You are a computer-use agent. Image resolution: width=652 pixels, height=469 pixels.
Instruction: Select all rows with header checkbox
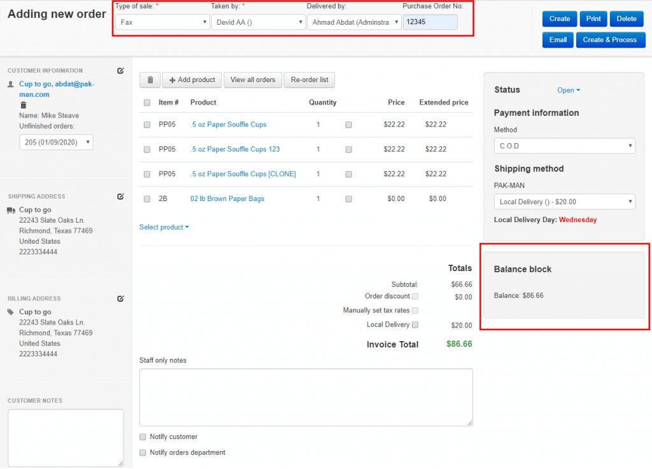[x=147, y=102]
